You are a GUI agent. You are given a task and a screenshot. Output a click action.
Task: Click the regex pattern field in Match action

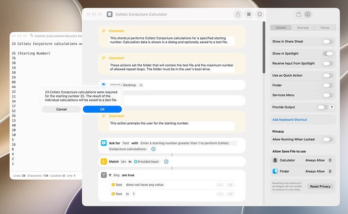[x=124, y=162]
